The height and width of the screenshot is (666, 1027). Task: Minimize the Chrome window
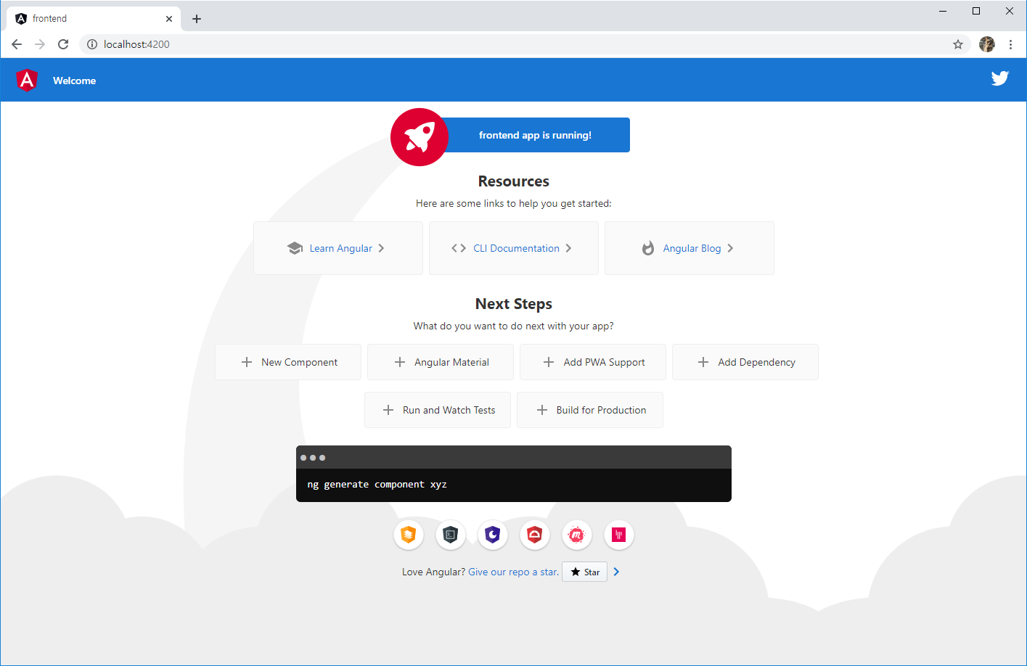[943, 11]
